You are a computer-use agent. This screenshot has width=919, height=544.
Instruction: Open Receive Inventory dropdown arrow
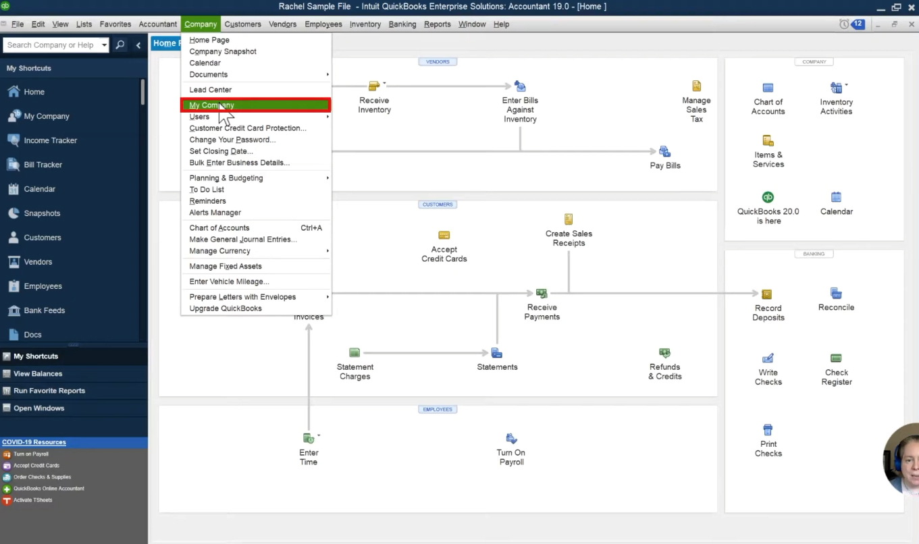tap(384, 83)
